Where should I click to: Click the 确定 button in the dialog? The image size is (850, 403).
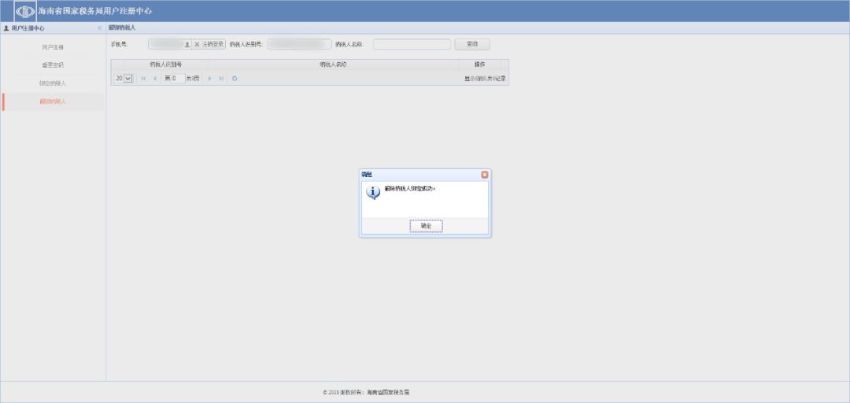426,226
